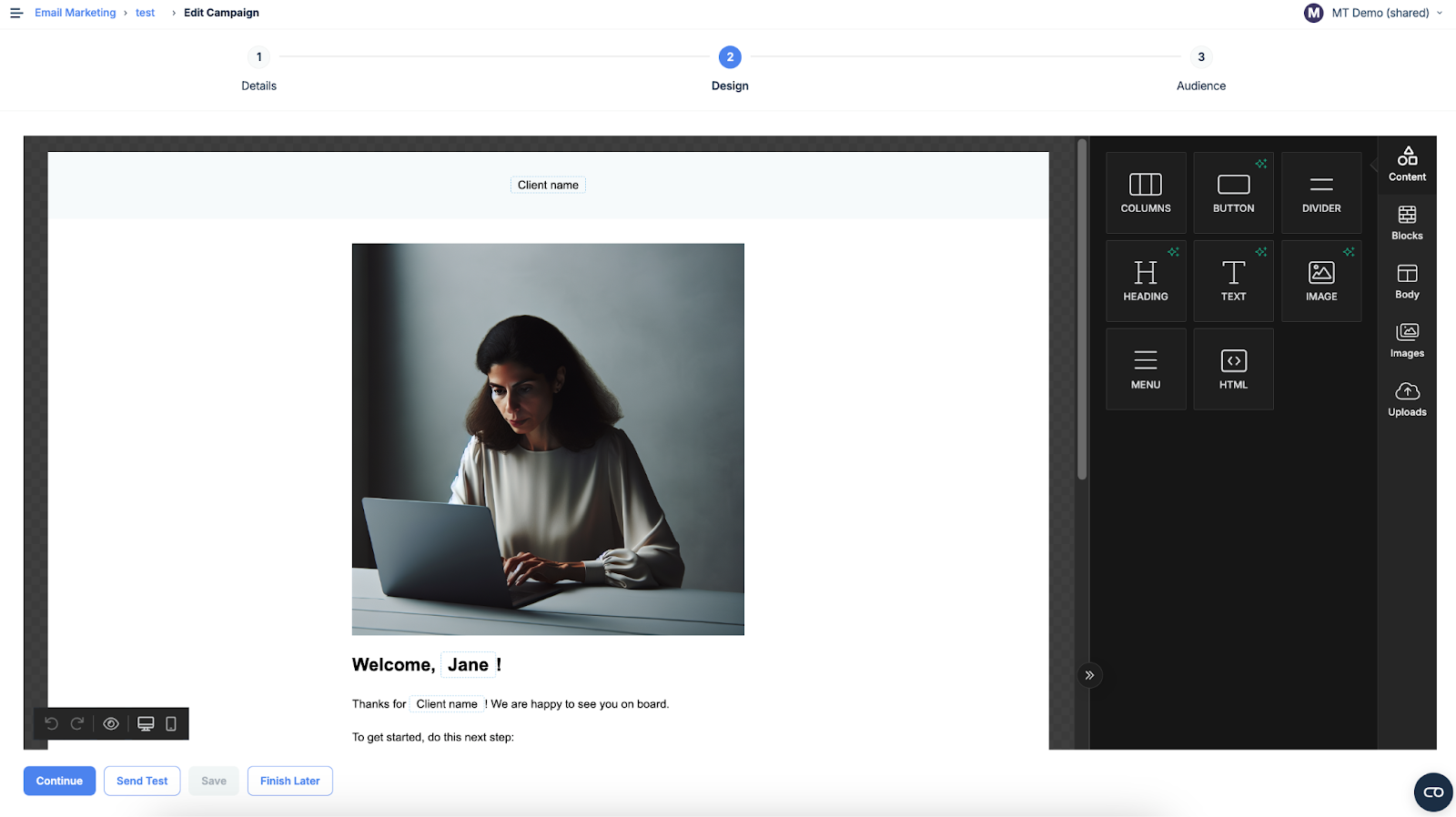Click the editor vertical scrollbar
Screen dimensions: 1456x817
click(x=1082, y=309)
